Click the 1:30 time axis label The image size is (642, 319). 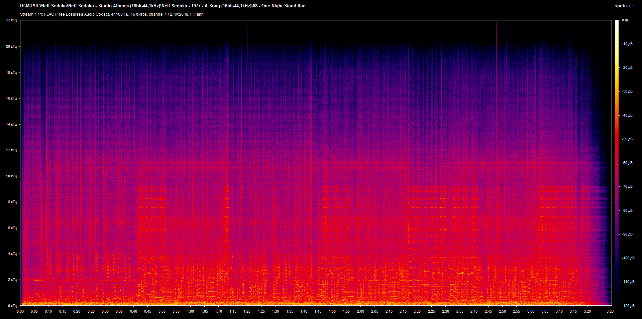point(276,311)
